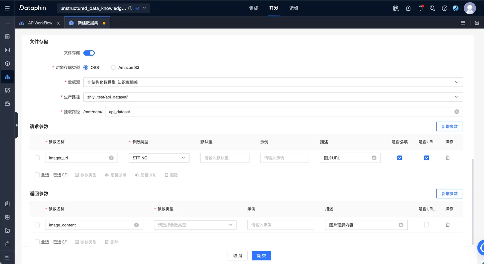Screen dimensions: 484x264
Task: Select the Amazon S3 radio option
Action: click(113, 68)
